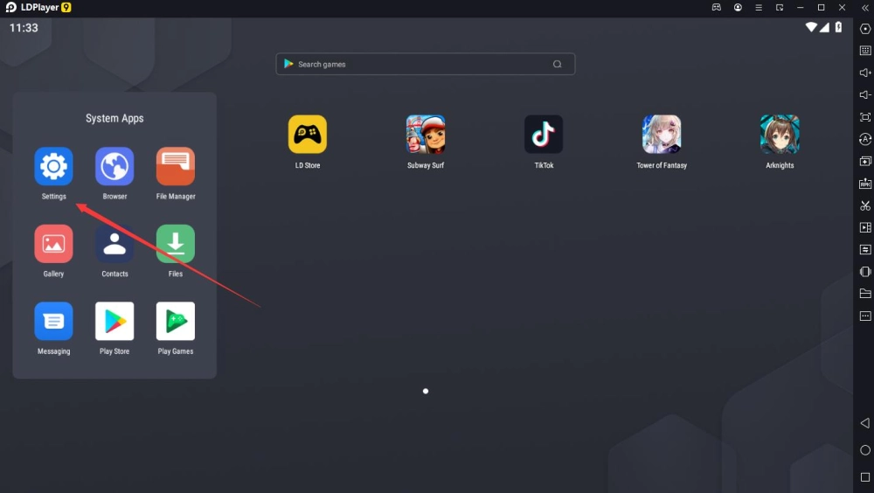Open the Play Store app
874x493 pixels.
[x=114, y=321]
